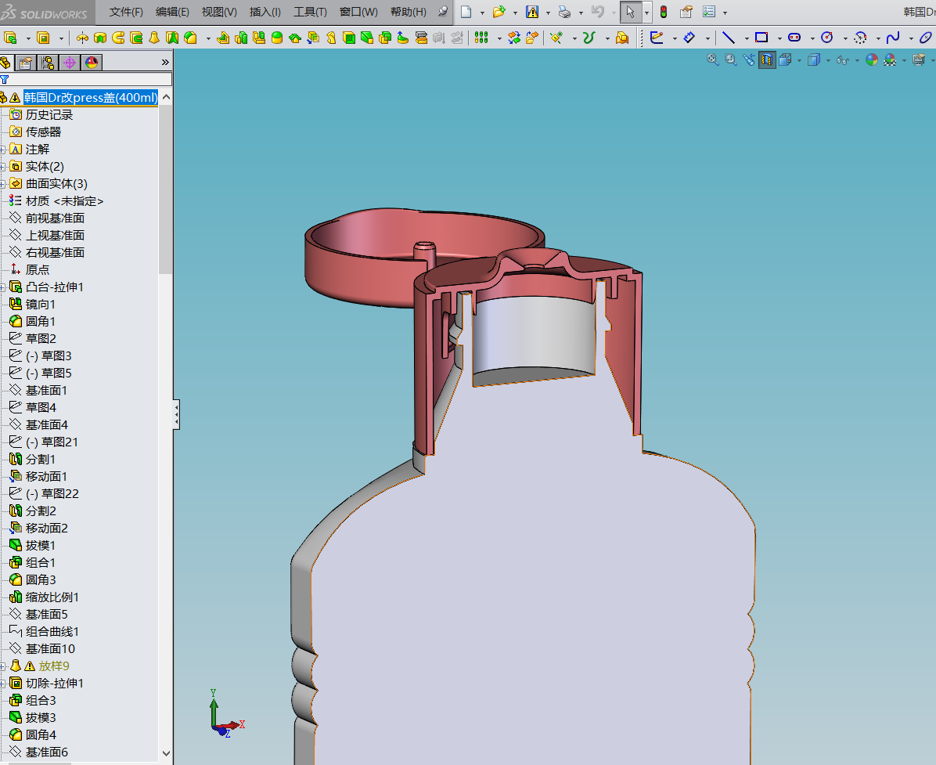Select the Circle sketch tool
The width and height of the screenshot is (936, 765).
point(826,38)
